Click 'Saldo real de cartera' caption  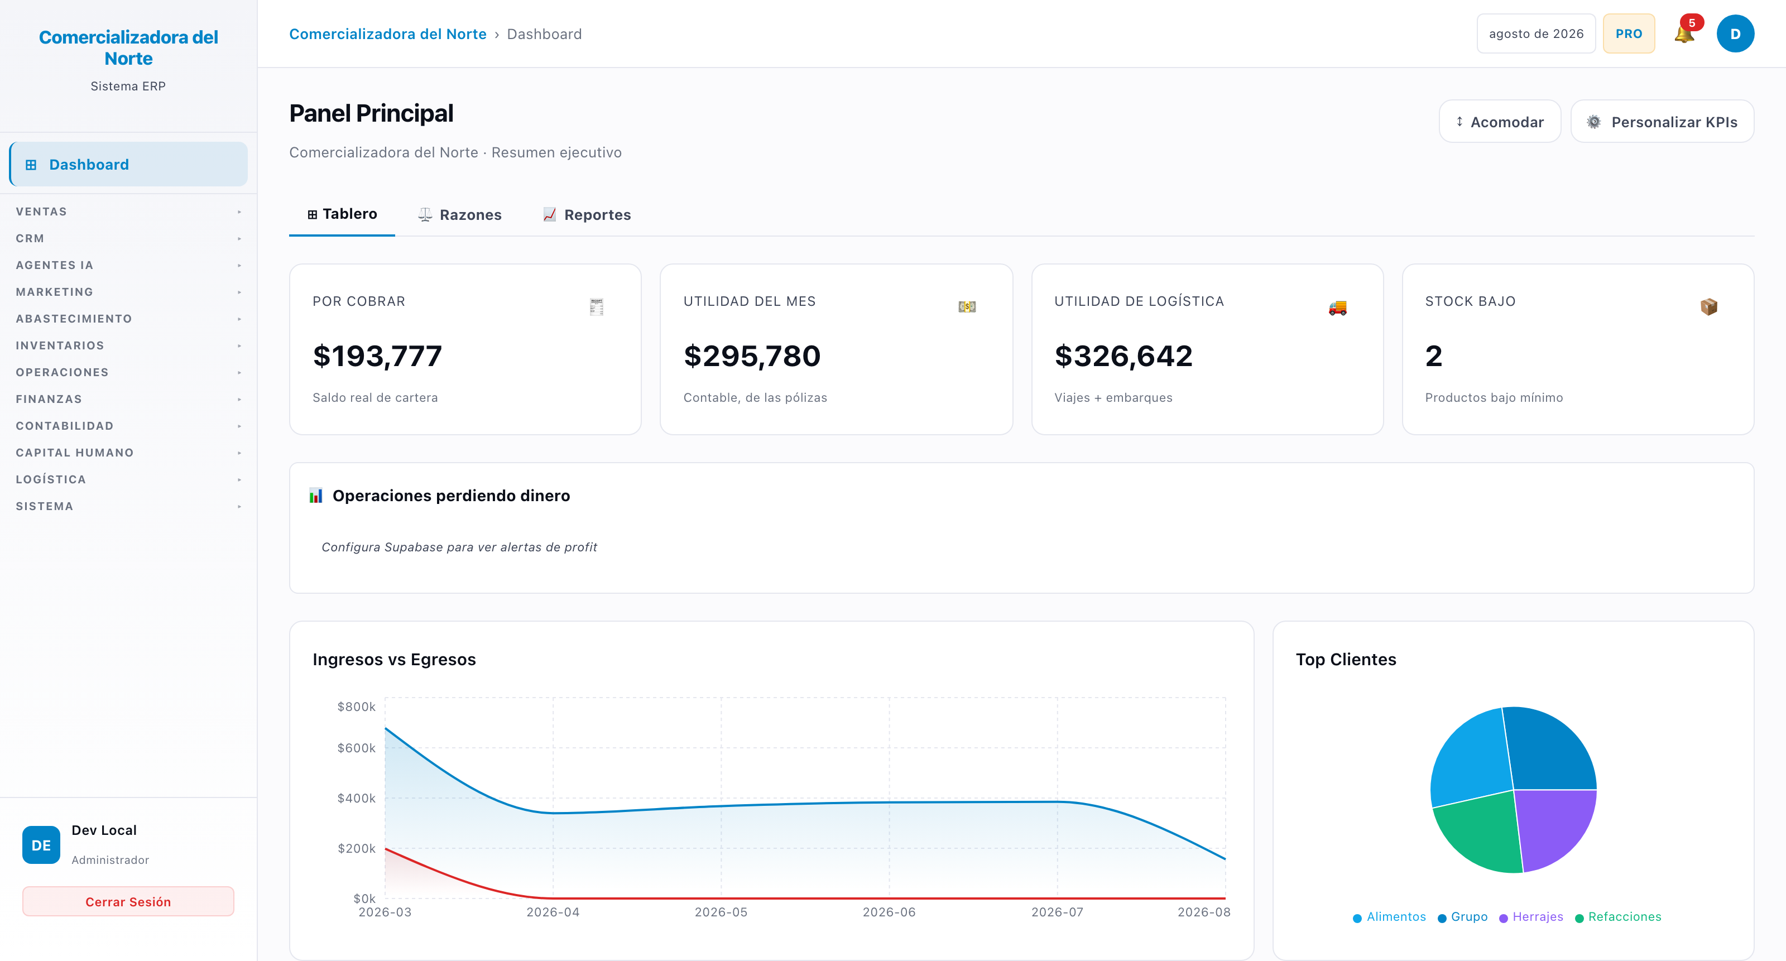pyautogui.click(x=375, y=397)
